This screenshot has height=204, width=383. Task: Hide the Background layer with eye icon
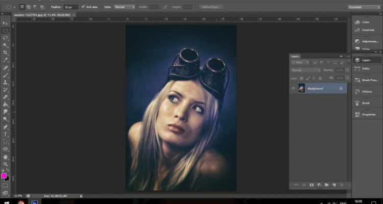tap(293, 88)
